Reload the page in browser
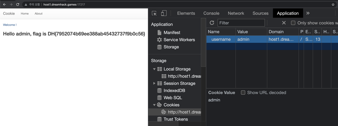 coord(18,4)
